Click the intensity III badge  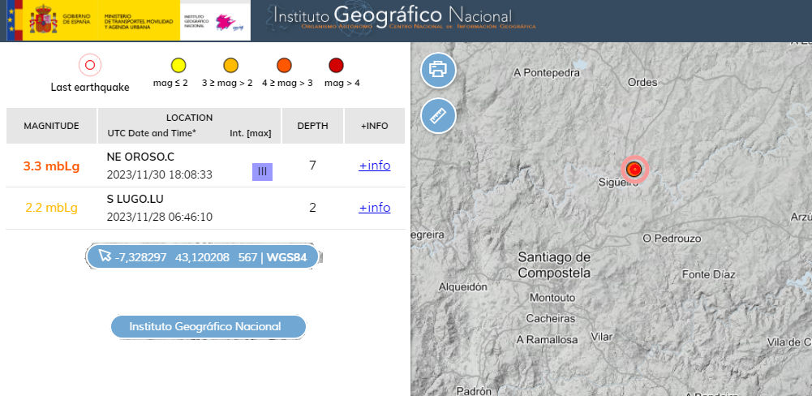tap(262, 171)
